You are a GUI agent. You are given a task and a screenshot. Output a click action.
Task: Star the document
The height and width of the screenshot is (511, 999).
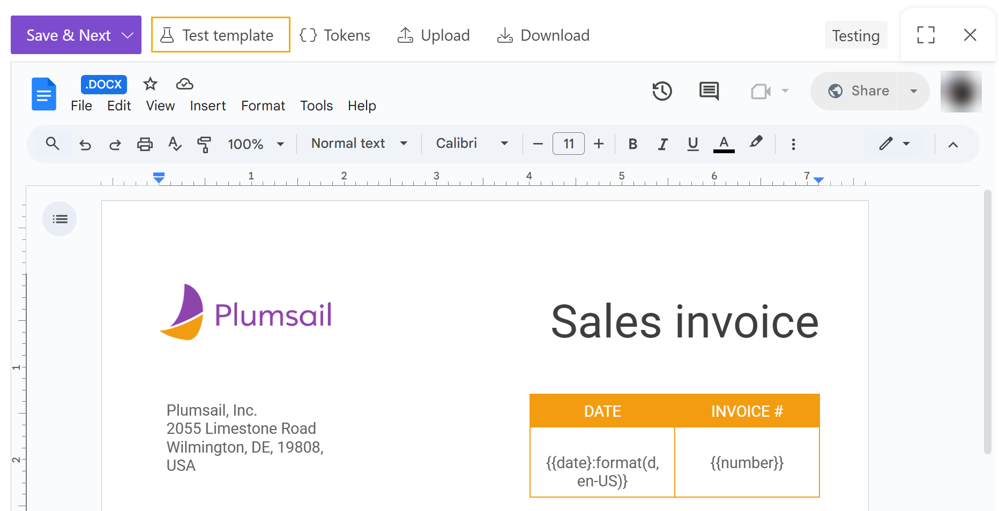click(150, 84)
